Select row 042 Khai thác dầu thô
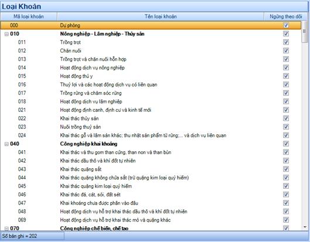Screen dimensions: 310x242 (151, 161)
